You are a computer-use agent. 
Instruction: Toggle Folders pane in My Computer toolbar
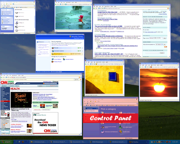pos(11,4)
